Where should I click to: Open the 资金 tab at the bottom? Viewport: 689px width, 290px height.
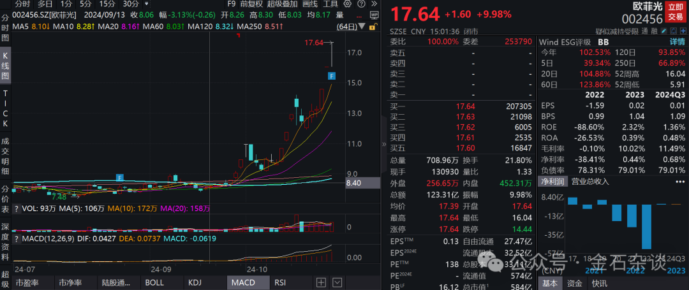click(574, 283)
